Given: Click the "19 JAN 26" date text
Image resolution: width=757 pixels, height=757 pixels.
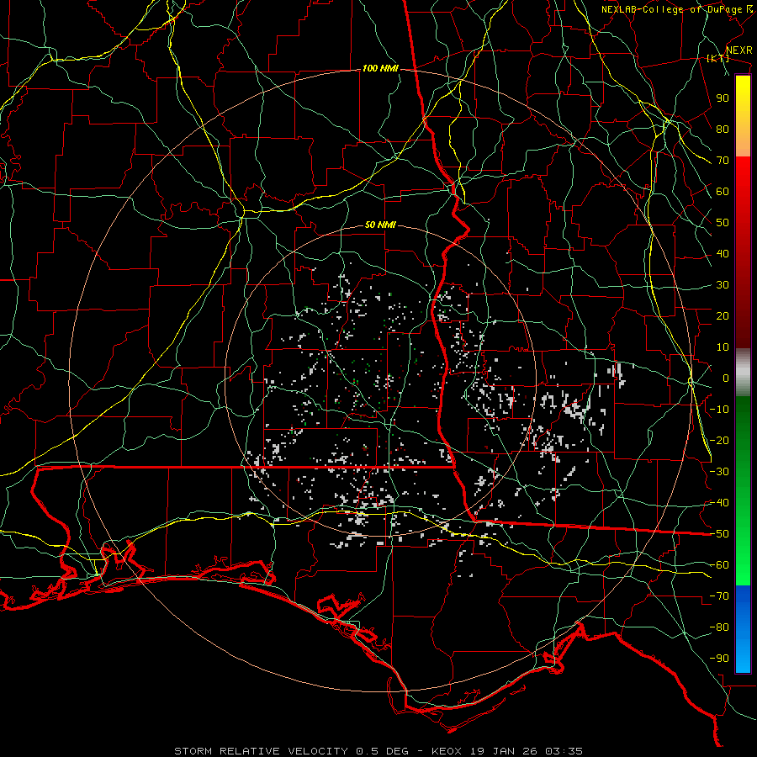Looking at the screenshot, I should click(x=505, y=751).
